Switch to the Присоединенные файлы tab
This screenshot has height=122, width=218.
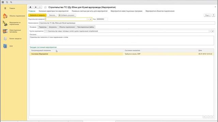(x=85, y=27)
